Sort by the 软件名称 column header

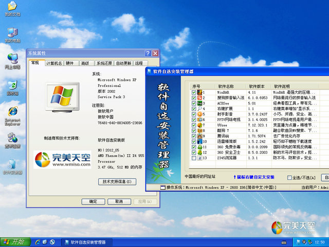[x=230, y=86]
